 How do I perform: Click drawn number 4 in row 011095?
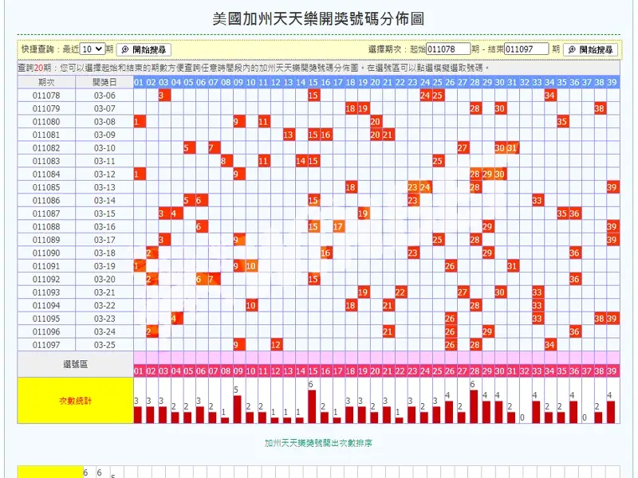point(176,319)
